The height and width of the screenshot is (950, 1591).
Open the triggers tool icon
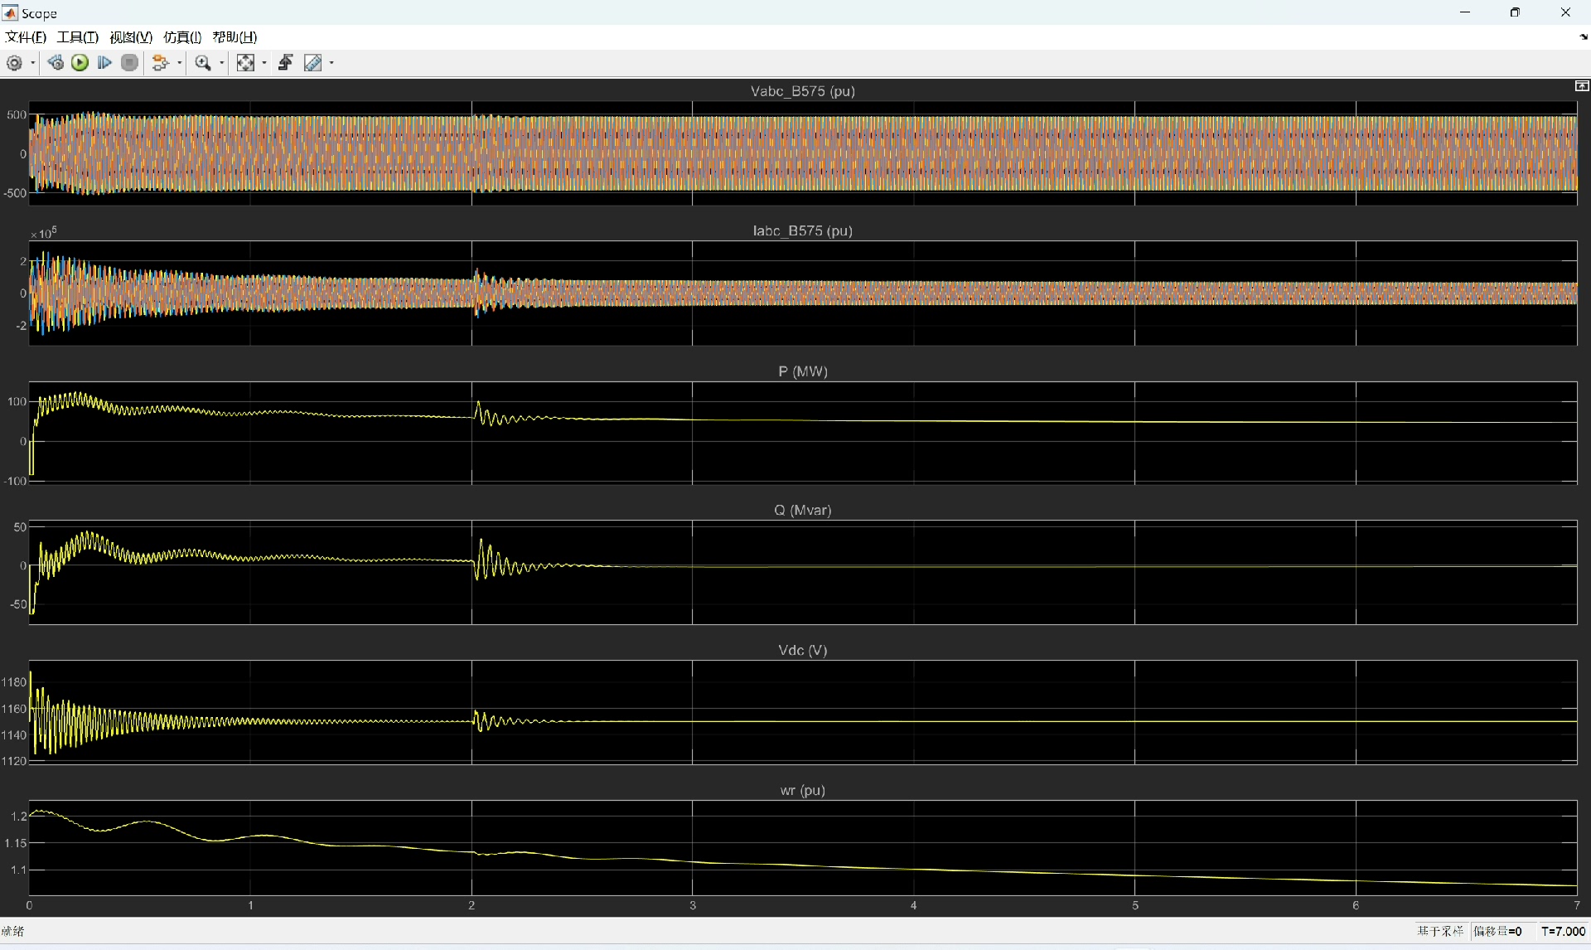285,63
